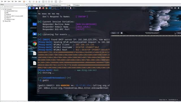Click terminal taskbar window button
The image size is (181, 102).
pos(74,8)
